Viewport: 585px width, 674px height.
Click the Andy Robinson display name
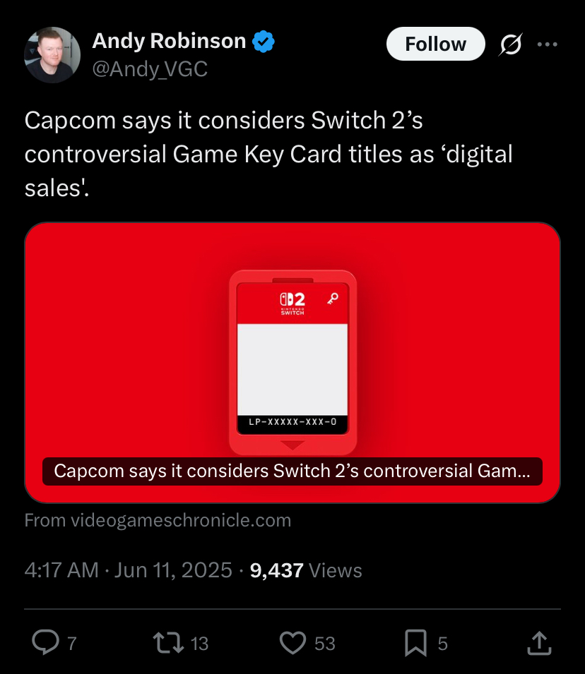(x=169, y=41)
